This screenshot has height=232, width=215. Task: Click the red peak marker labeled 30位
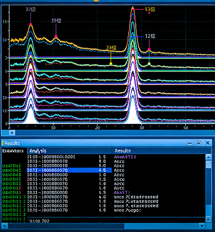pyautogui.click(x=31, y=24)
